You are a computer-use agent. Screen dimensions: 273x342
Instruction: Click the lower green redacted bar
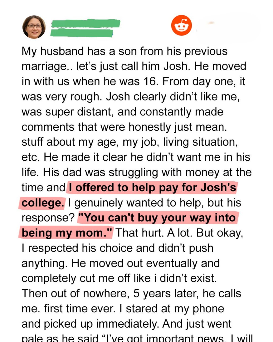(82, 33)
